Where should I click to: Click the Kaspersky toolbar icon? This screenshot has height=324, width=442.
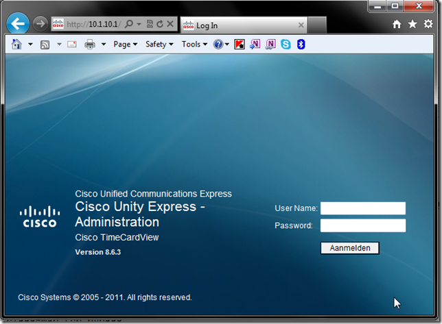[x=240, y=44]
